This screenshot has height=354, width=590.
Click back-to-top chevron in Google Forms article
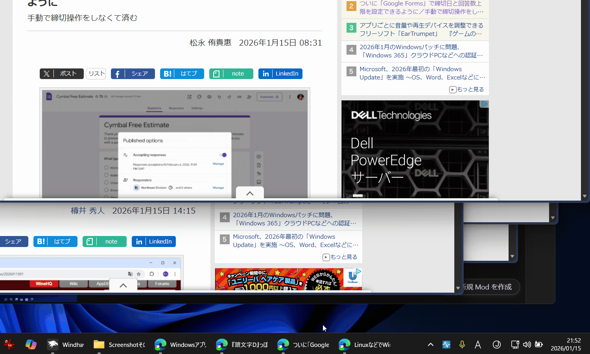pyautogui.click(x=250, y=193)
